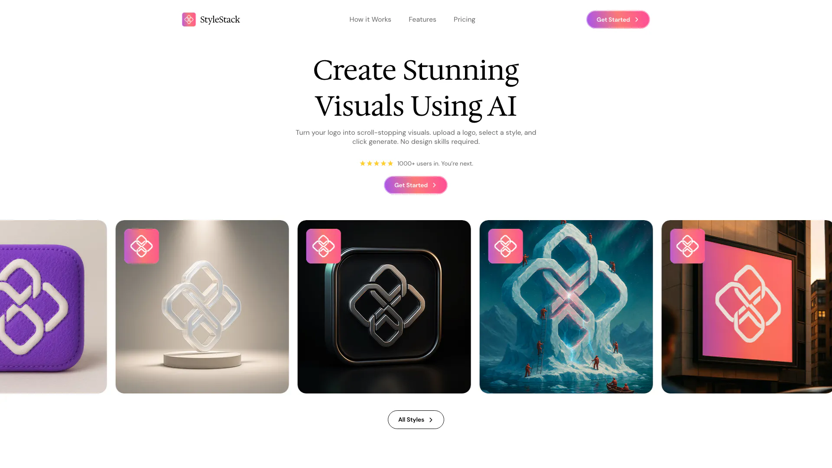Click the chevron inside All Styles button
Screen dimensions: 832x468
click(431, 420)
